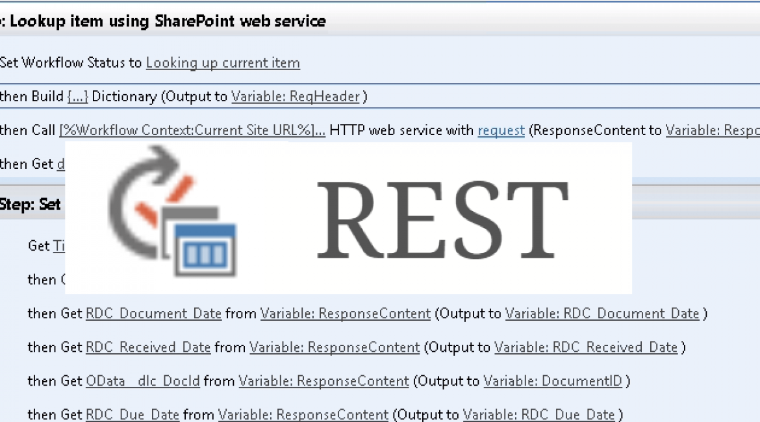Select 'RDC_Document_Date' property link in Get action
The height and width of the screenshot is (422, 760).
click(x=154, y=314)
